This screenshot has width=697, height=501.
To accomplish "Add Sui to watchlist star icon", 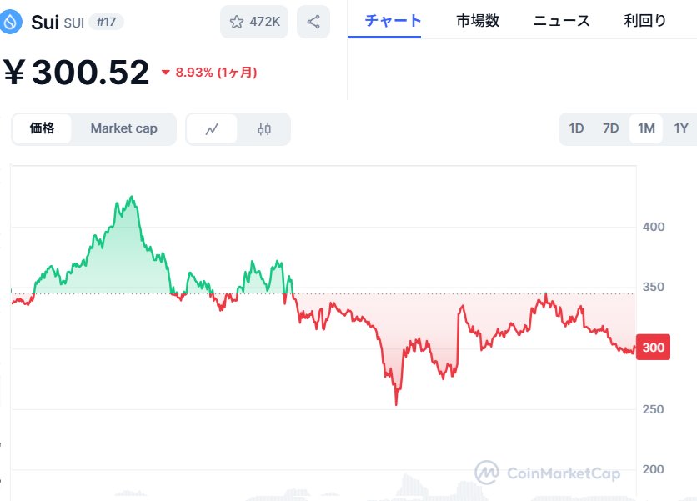I will 237,22.
